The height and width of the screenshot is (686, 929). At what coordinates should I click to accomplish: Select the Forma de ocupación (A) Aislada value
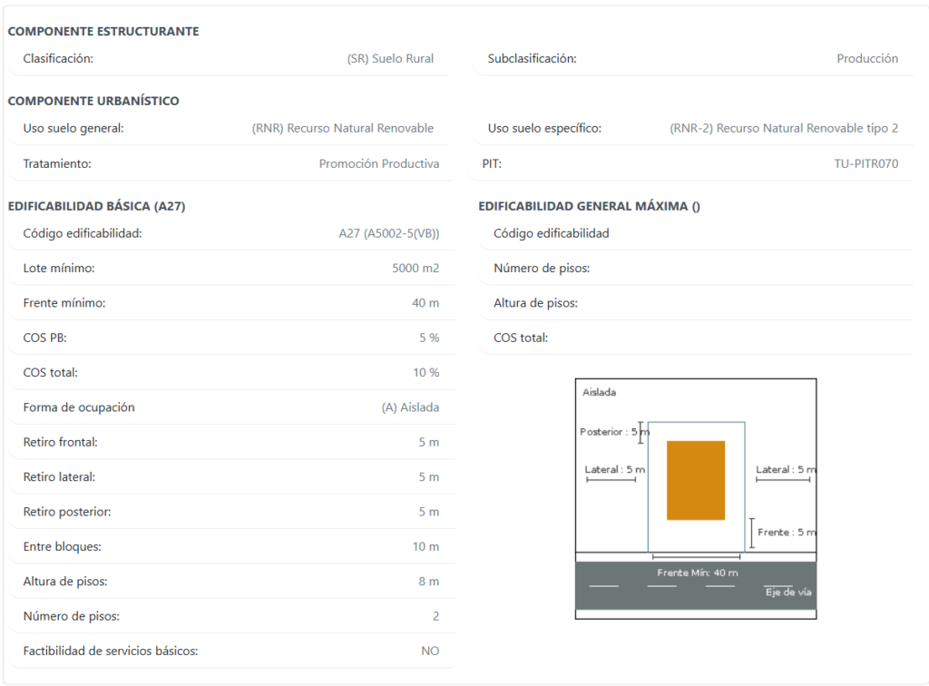point(411,407)
